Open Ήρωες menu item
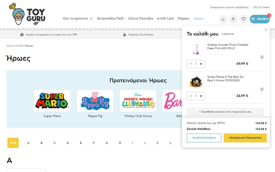275x172 pixels. pos(198,19)
